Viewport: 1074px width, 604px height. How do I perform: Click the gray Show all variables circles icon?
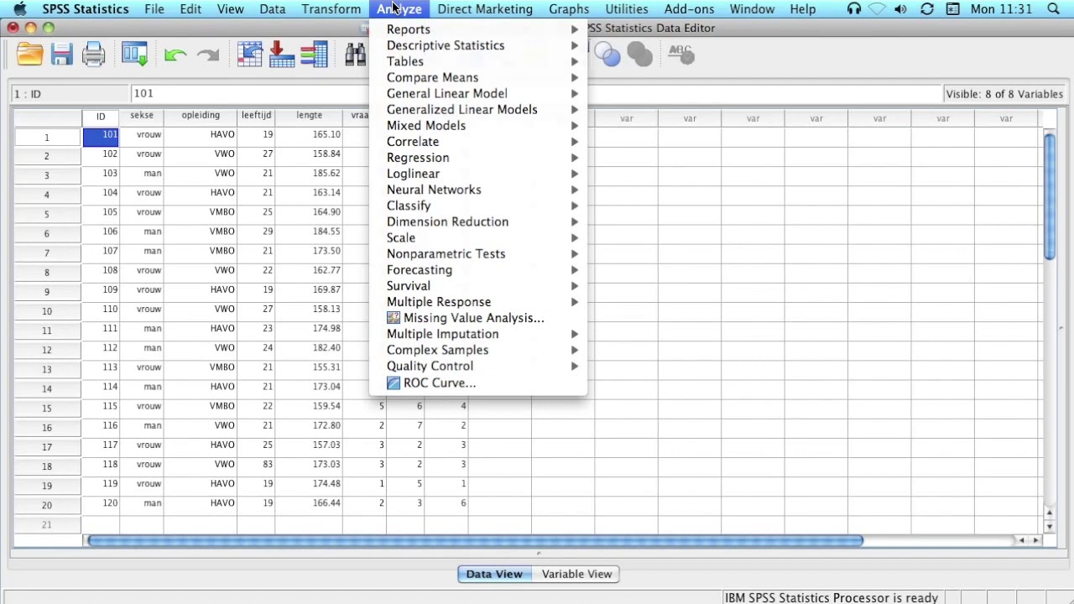639,55
